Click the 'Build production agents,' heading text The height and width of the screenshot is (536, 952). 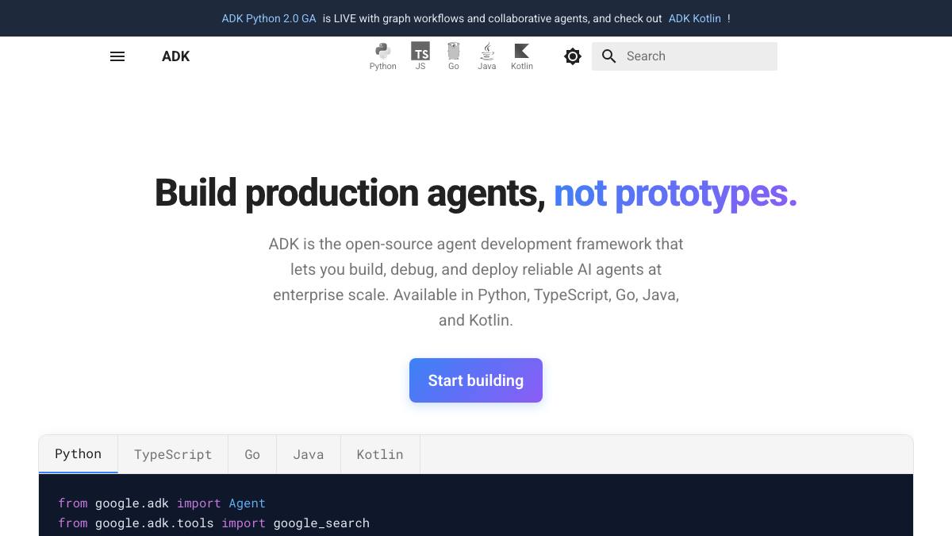pos(350,193)
